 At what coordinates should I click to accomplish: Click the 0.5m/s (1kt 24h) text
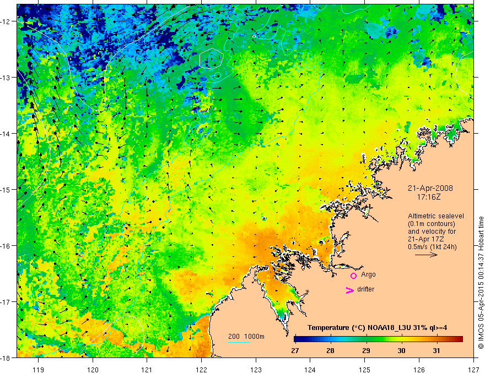click(x=432, y=247)
